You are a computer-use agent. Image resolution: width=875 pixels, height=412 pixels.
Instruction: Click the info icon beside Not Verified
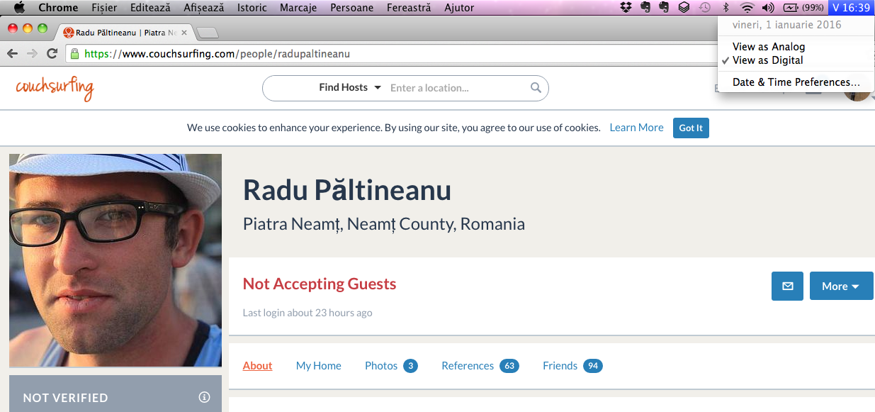tap(204, 397)
